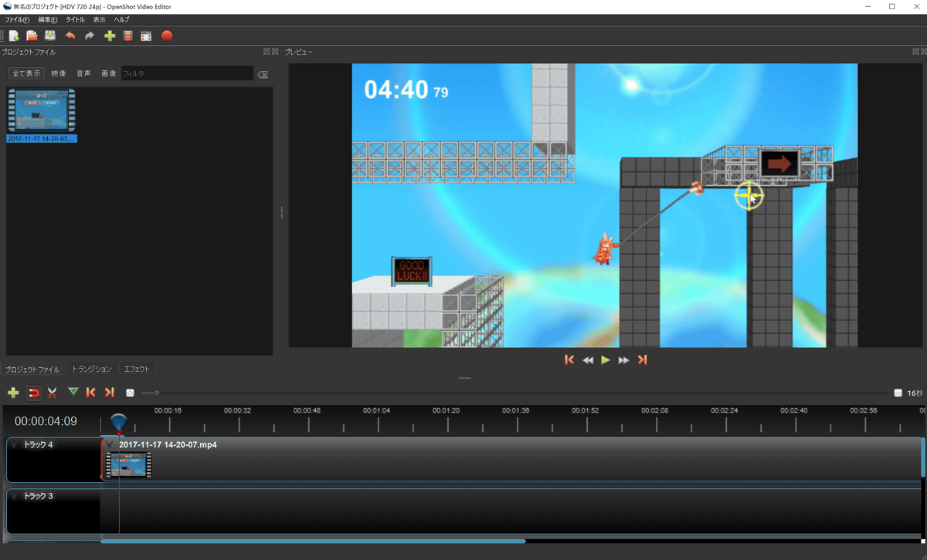Viewport: 927px width, 560px height.
Task: Open the タイトル menu
Action: pyautogui.click(x=76, y=19)
